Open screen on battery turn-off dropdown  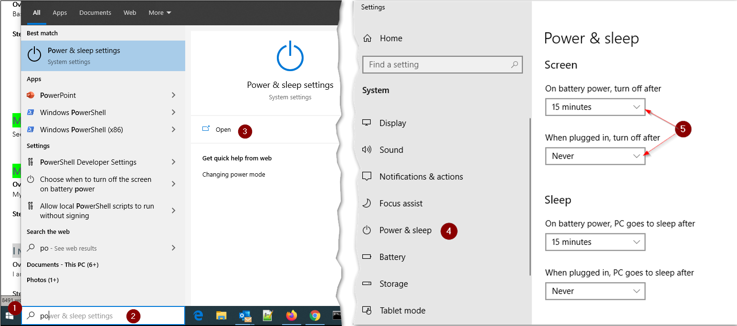coord(595,107)
